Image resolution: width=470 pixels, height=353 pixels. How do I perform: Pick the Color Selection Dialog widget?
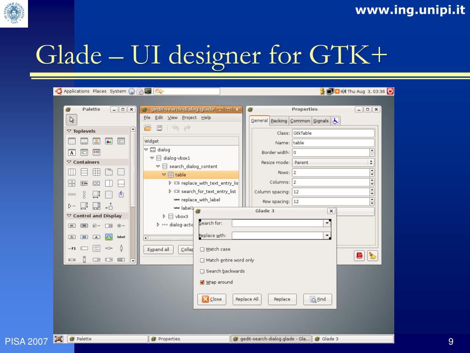coord(109,141)
